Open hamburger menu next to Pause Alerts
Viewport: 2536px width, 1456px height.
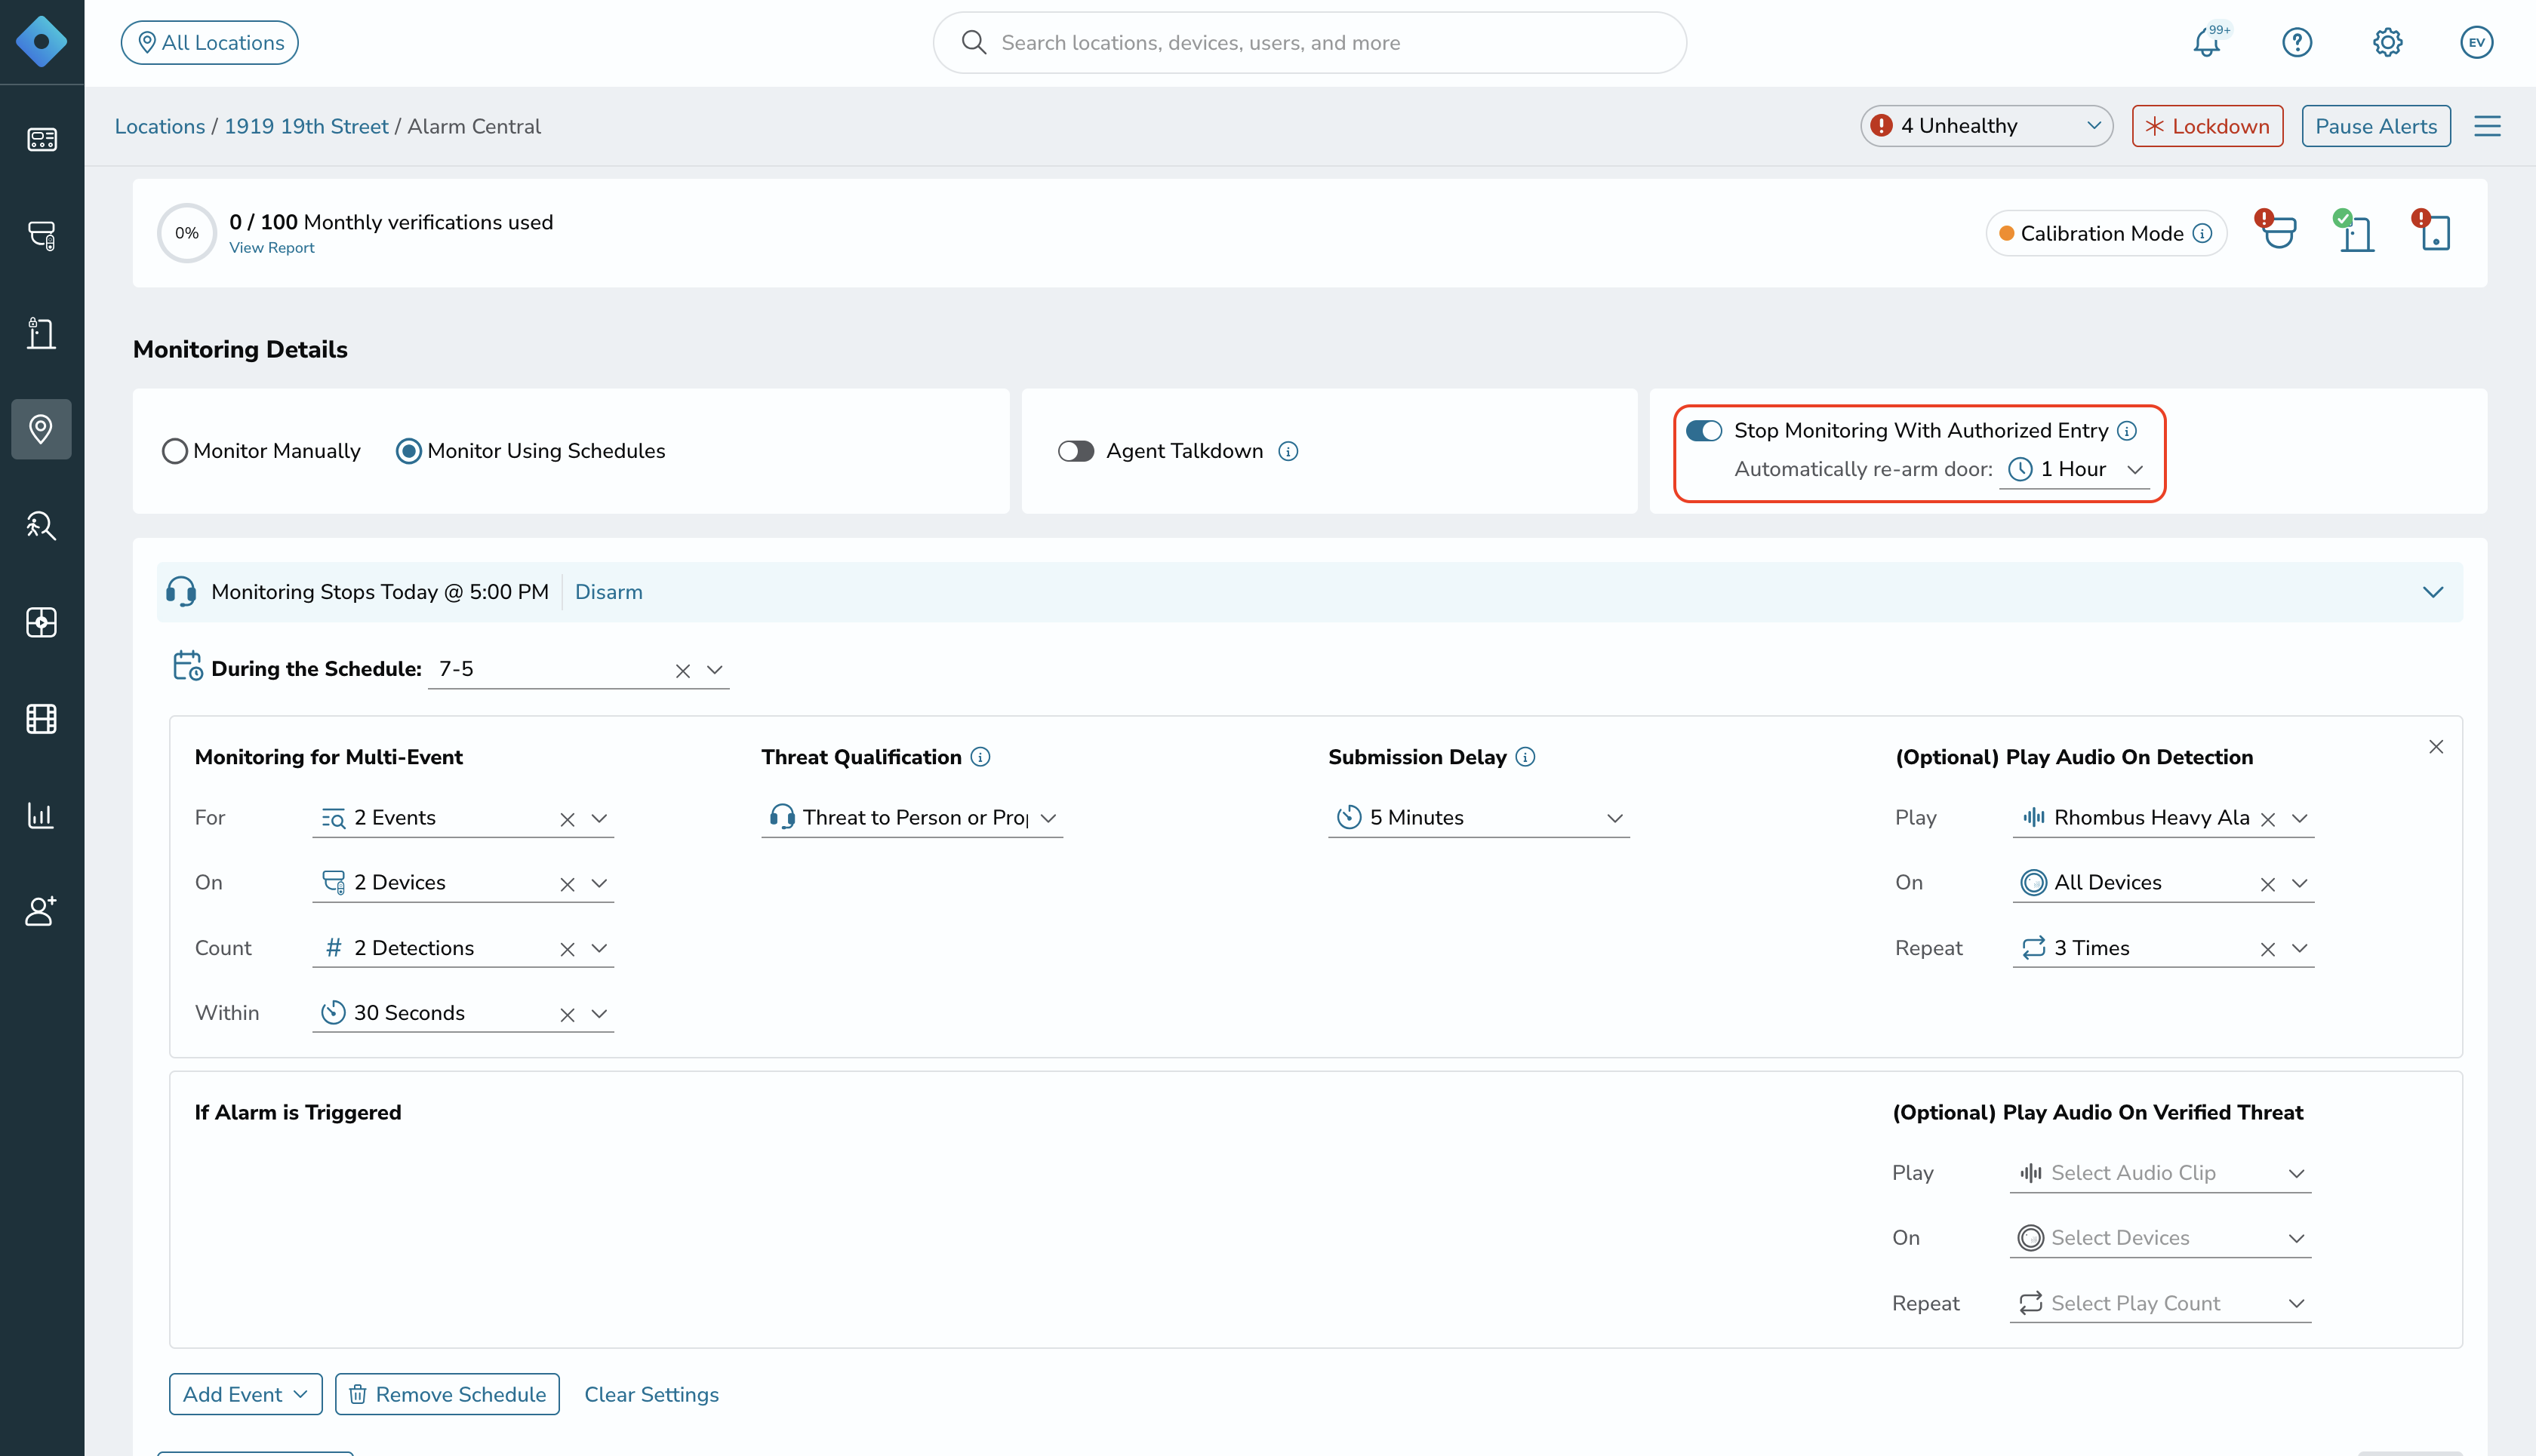point(2487,126)
